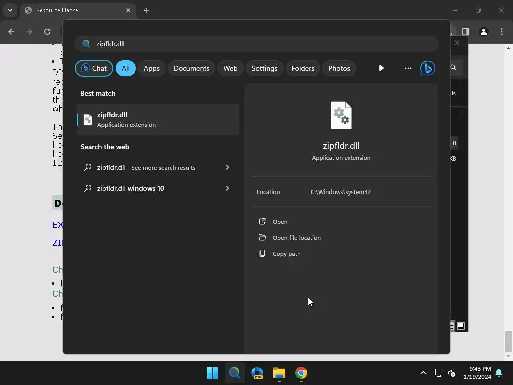Open the Windows Start menu
The height and width of the screenshot is (385, 513).
click(x=212, y=373)
